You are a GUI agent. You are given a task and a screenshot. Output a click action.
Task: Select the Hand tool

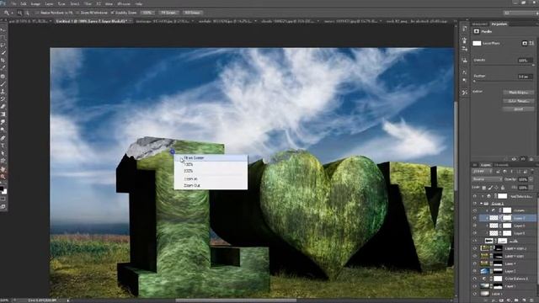click(x=3, y=169)
